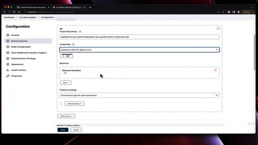Save the pipeline configuration
Viewport: 258px width, 145px height.
pos(63,130)
